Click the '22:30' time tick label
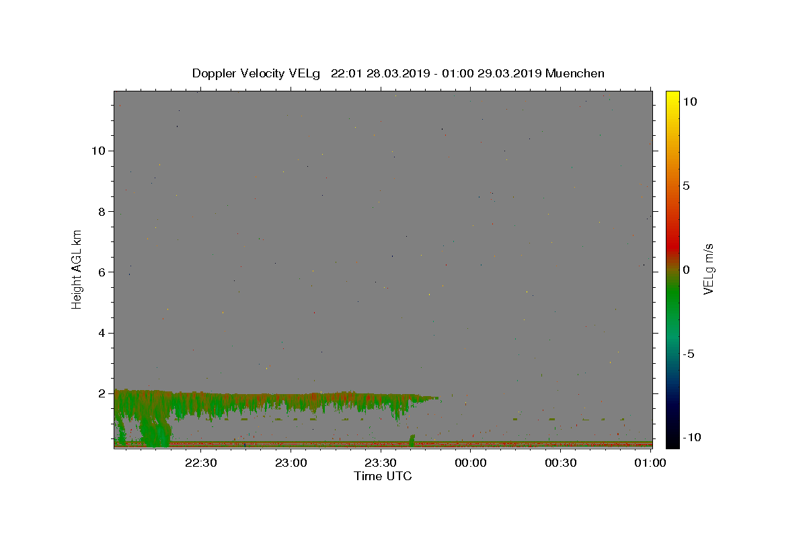This screenshot has width=807, height=538. click(x=201, y=463)
